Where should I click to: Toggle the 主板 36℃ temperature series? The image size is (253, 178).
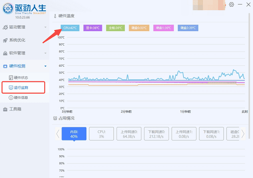point(116,28)
